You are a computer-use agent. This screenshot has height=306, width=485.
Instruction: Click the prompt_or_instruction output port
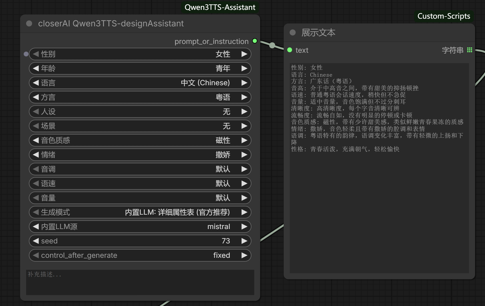[255, 41]
